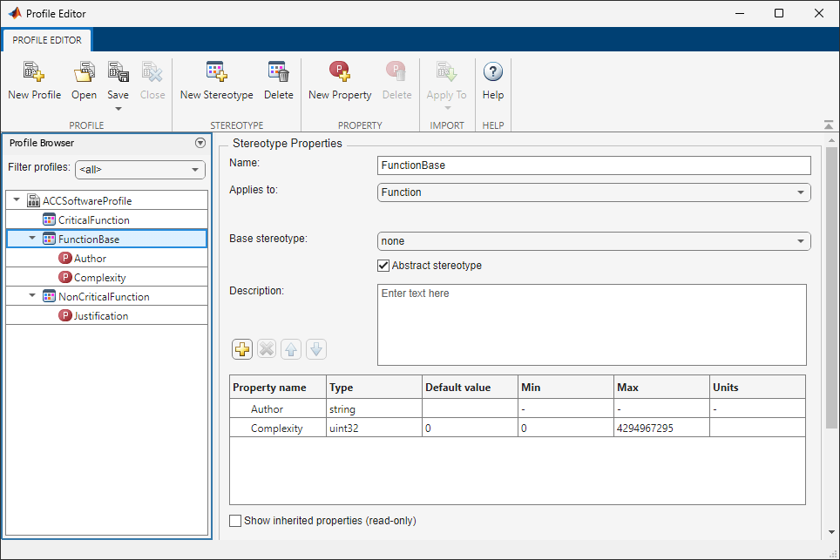Add a New Stereotype
Screen dimensions: 840x560
215,78
